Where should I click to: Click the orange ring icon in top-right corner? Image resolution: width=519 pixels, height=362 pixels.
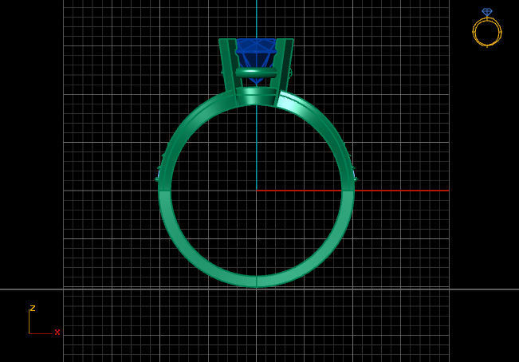pyautogui.click(x=487, y=28)
